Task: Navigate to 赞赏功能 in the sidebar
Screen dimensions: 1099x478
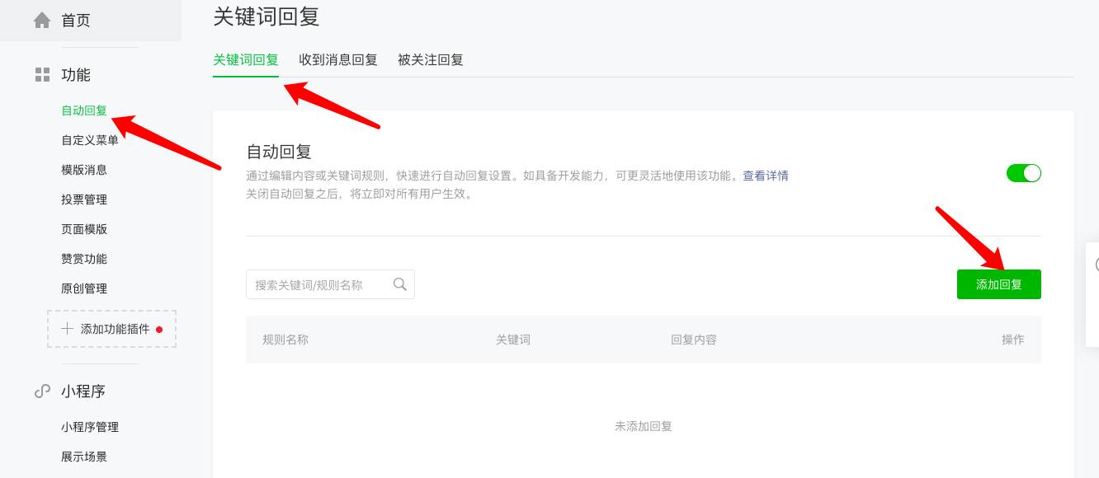Action: pyautogui.click(x=84, y=259)
